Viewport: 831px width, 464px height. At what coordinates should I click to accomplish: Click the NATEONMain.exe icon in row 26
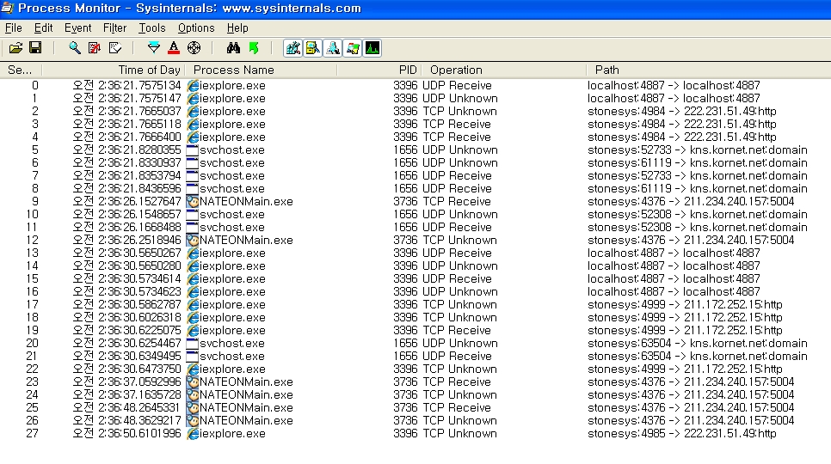(193, 421)
